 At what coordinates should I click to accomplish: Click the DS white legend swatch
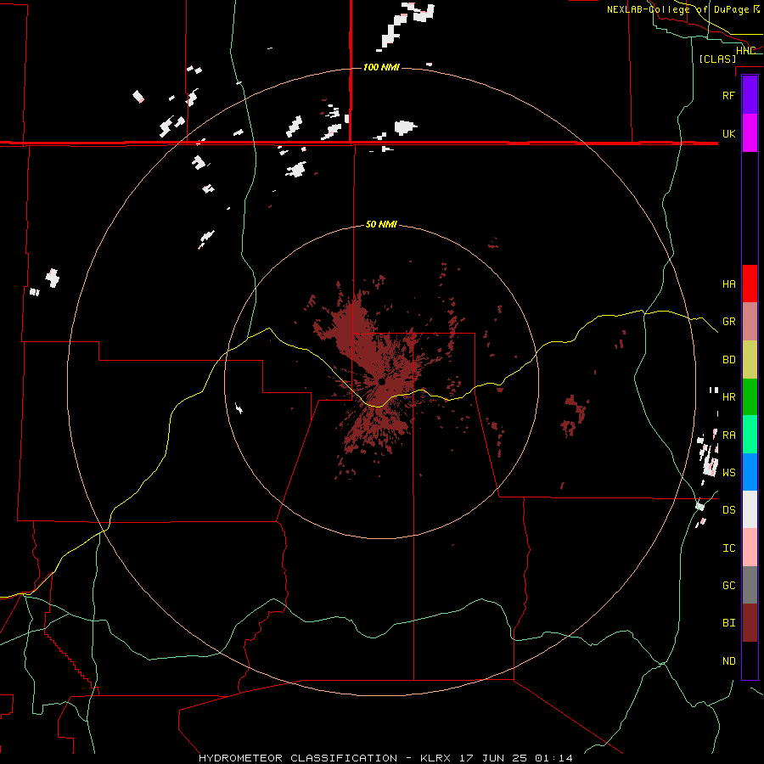(750, 509)
